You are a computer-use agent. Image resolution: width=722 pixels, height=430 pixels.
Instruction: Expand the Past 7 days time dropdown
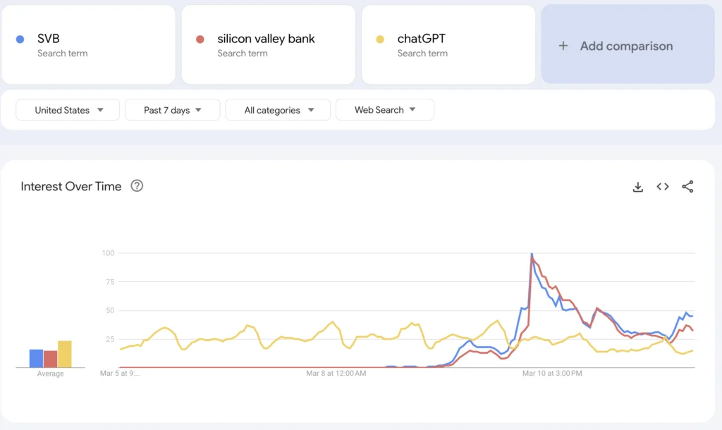(172, 110)
